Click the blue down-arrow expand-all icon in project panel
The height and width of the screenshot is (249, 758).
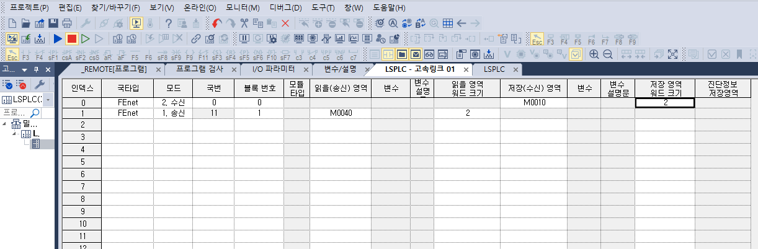click(x=7, y=84)
